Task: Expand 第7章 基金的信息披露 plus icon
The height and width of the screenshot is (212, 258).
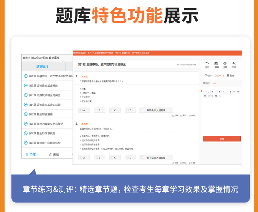Action: pyautogui.click(x=26, y=133)
